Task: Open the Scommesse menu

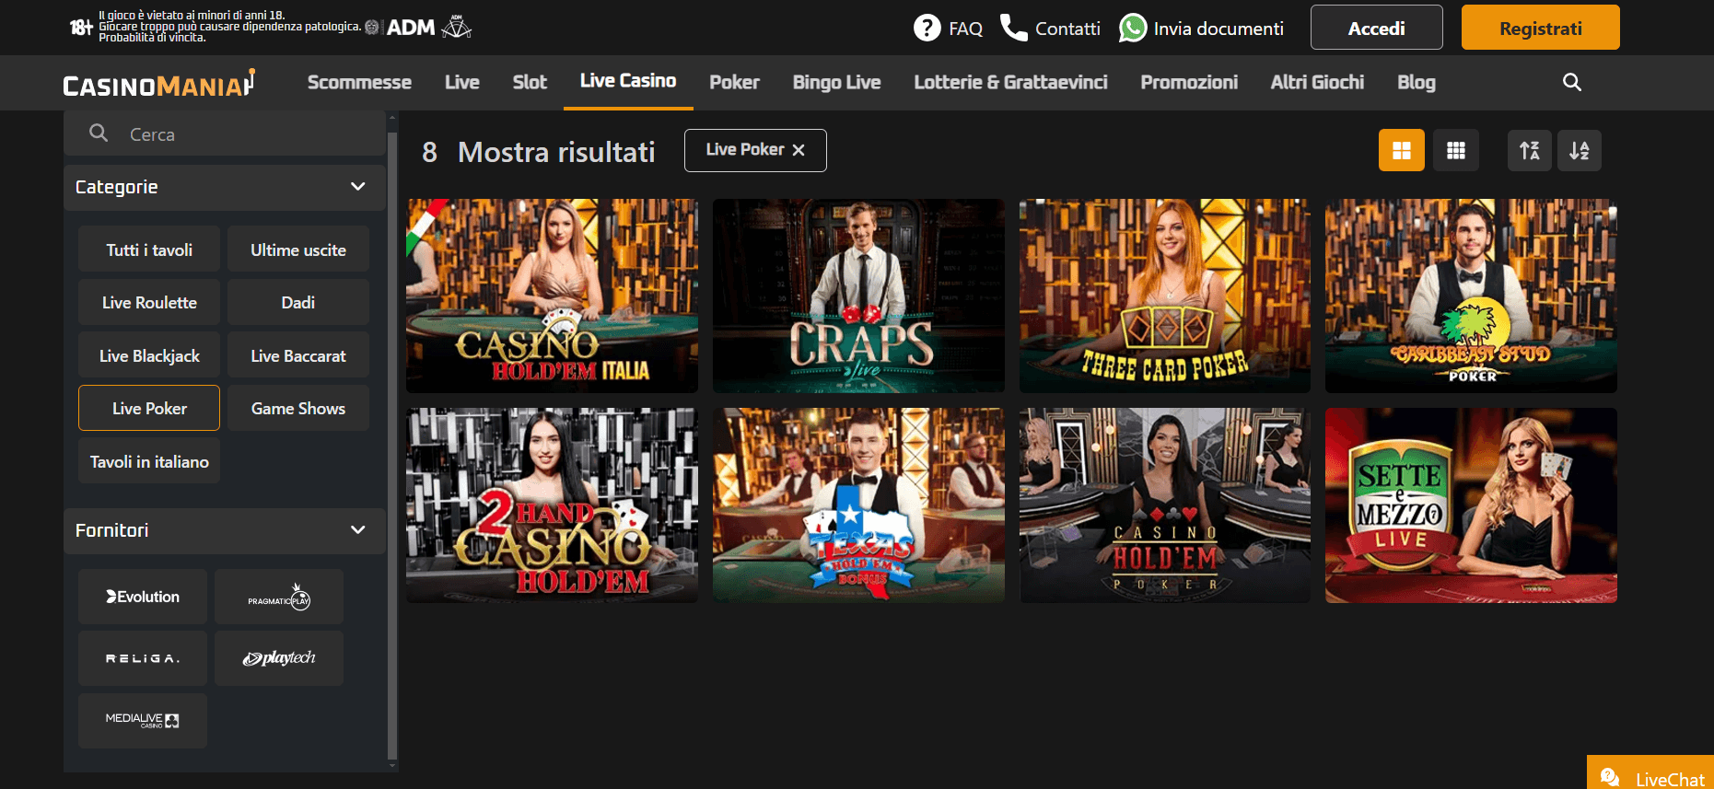Action: (x=359, y=82)
